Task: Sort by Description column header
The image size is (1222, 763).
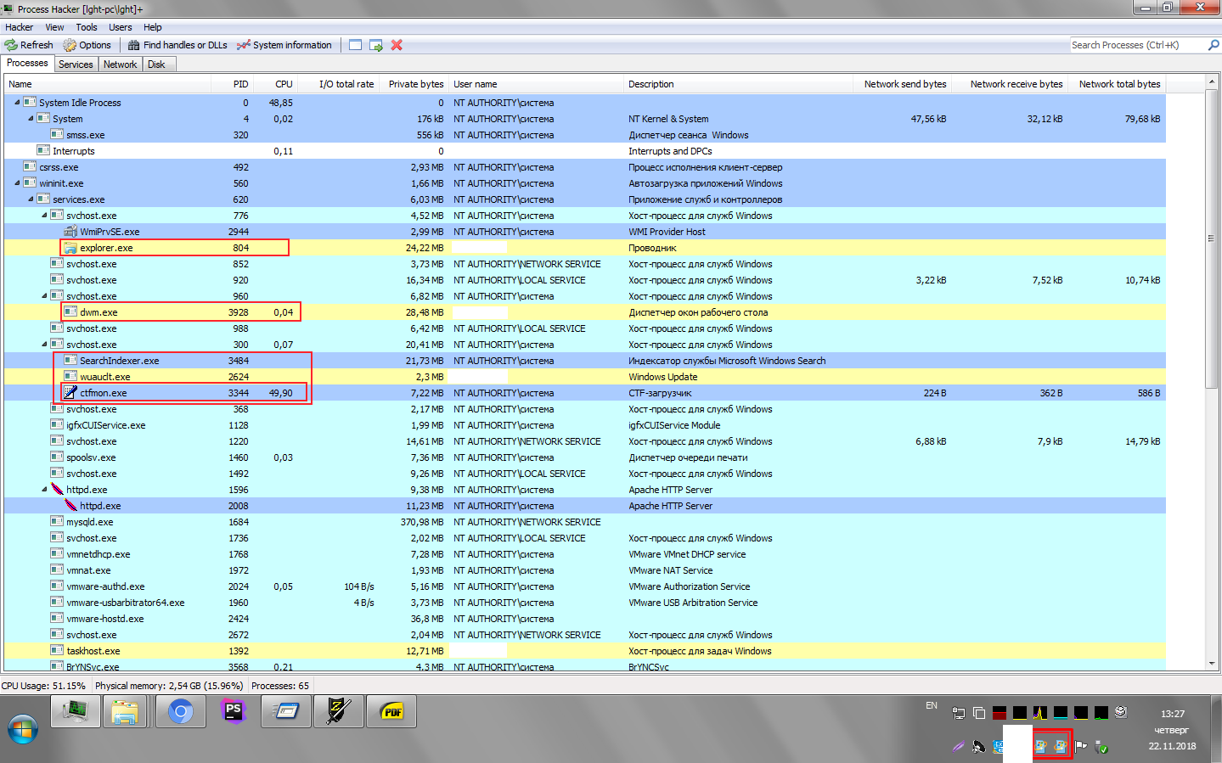Action: pyautogui.click(x=738, y=84)
